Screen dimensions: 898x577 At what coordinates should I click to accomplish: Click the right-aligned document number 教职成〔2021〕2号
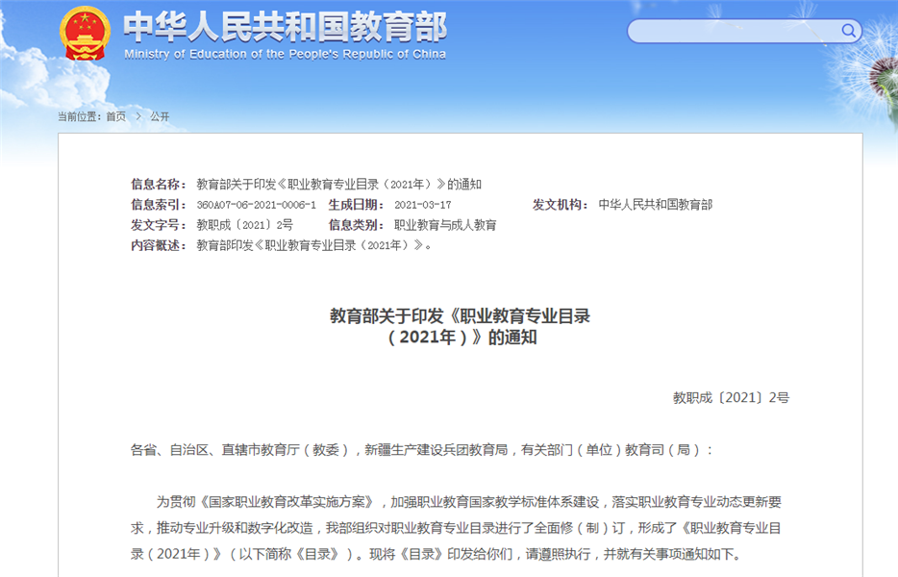(x=731, y=397)
